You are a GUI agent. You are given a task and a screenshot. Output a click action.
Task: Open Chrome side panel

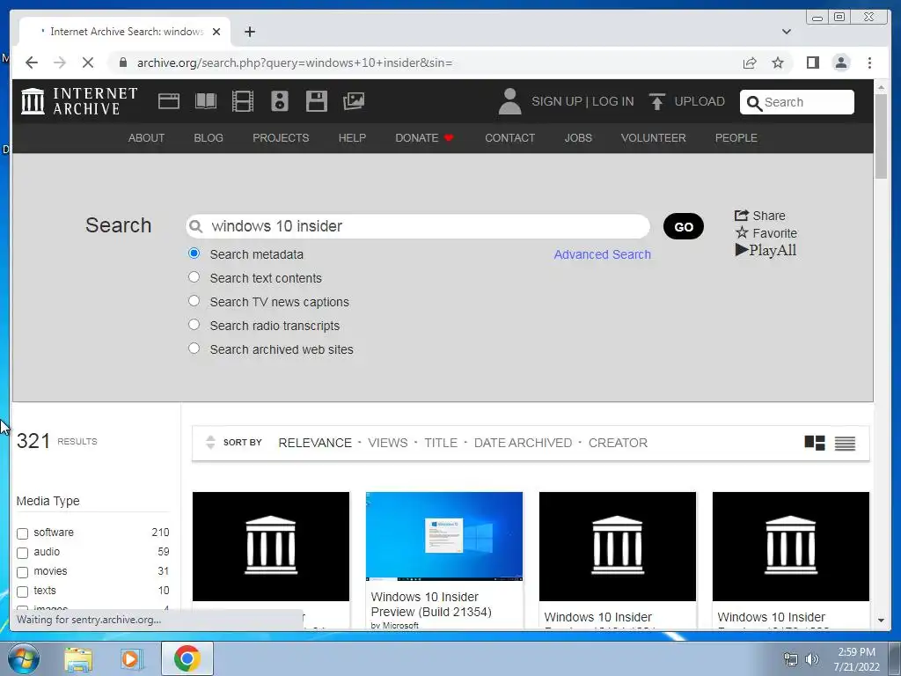pyautogui.click(x=812, y=62)
